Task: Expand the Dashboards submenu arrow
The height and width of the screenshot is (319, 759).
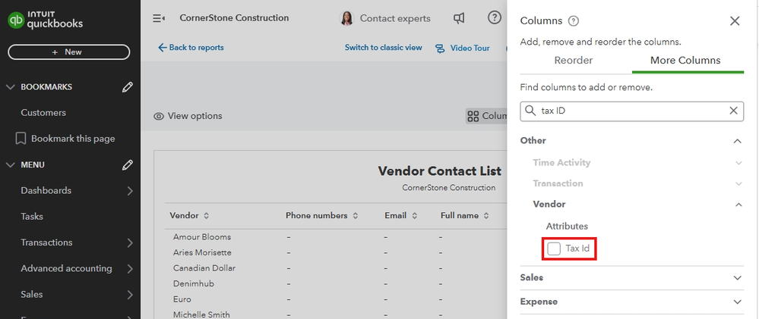Action: tap(130, 191)
